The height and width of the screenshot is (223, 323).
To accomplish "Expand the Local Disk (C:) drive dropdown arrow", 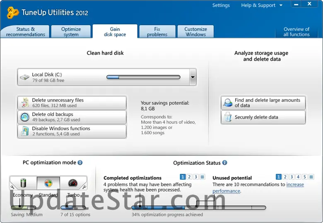I will (193, 77).
